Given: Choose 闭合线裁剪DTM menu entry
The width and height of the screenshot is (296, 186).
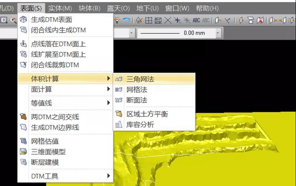Looking at the screenshot, I should tap(65, 65).
